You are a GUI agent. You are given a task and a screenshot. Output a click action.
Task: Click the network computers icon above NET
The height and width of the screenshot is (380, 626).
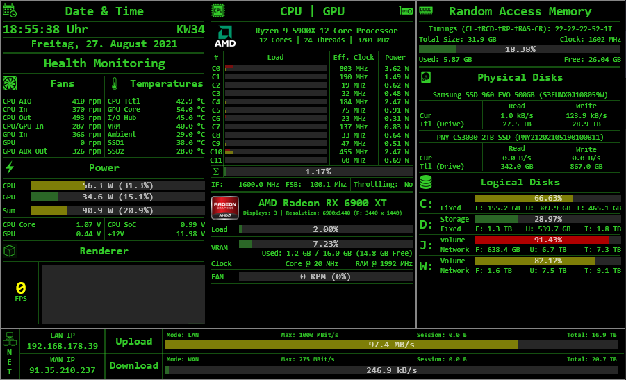9,339
